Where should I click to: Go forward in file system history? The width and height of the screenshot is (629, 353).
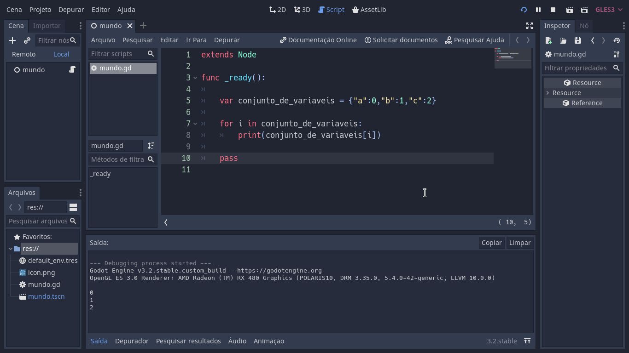[20, 207]
